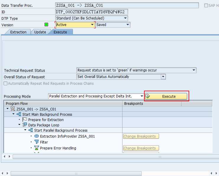Click the Start Main Background Process icon
The image size is (219, 176).
click(x=19, y=114)
